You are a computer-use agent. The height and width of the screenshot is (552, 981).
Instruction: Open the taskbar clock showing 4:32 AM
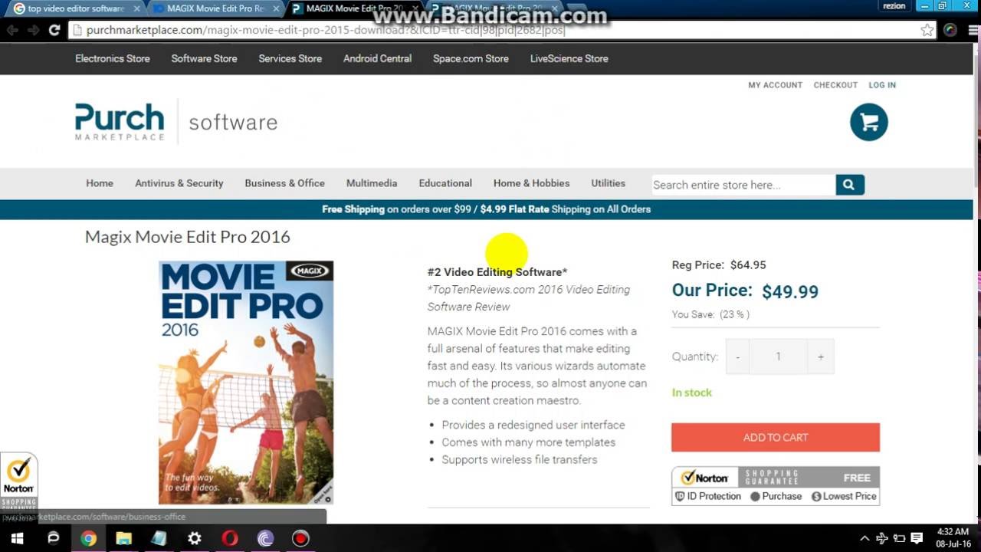[x=952, y=538]
